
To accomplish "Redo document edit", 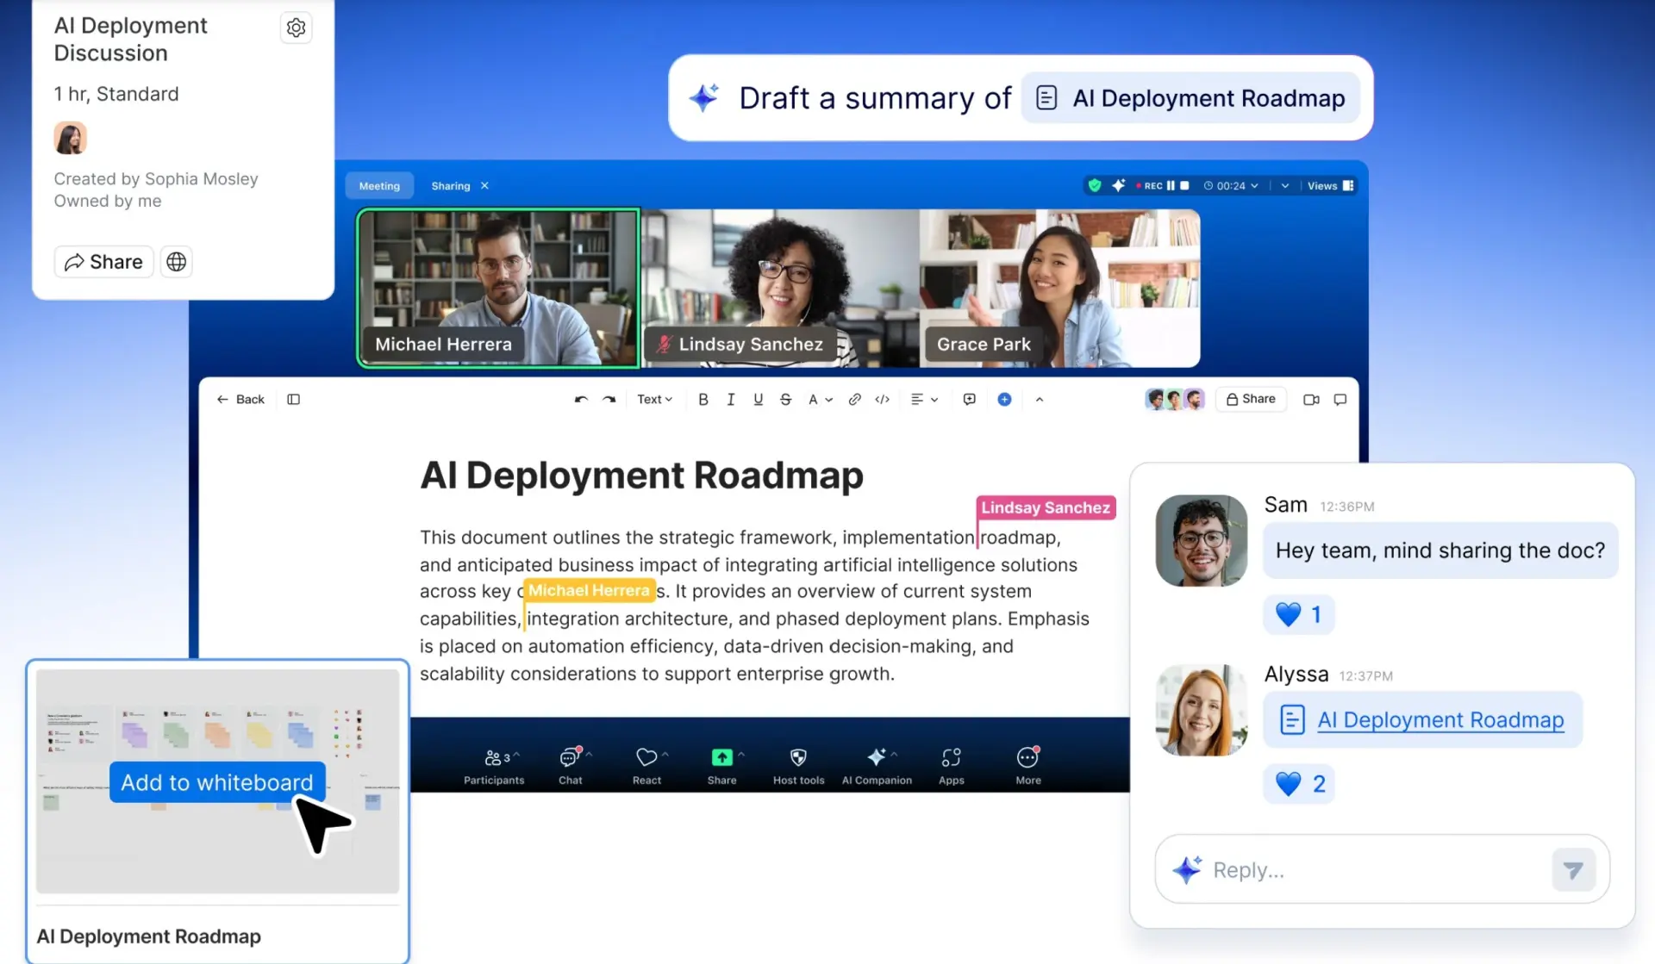I will click(x=609, y=399).
